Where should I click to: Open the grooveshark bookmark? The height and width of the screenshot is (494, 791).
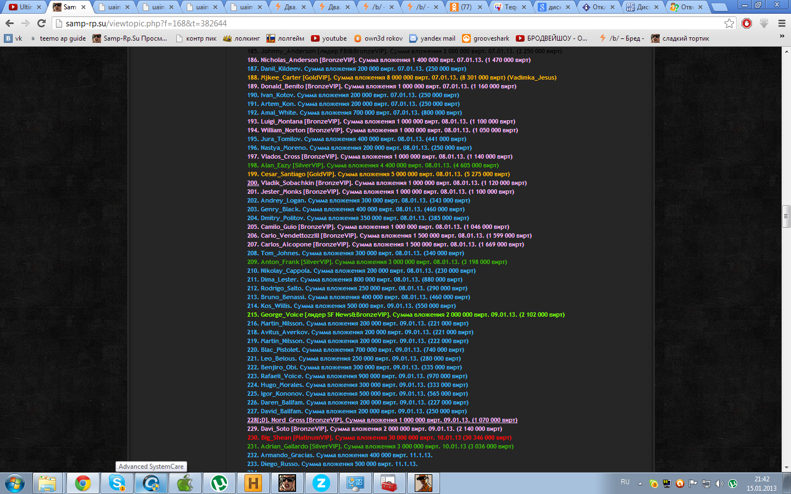[x=486, y=38]
